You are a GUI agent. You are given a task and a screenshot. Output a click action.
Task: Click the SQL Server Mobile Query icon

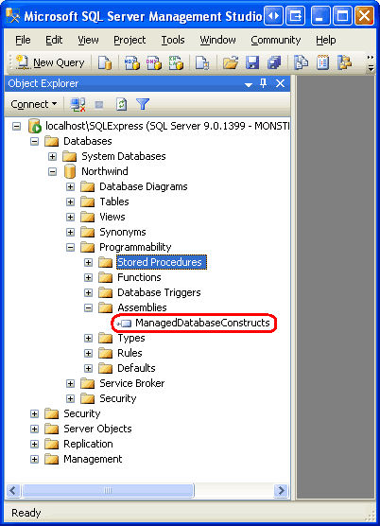(202, 62)
